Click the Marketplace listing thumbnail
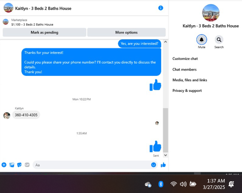The width and height of the screenshot is (242, 193). [x=6, y=22]
